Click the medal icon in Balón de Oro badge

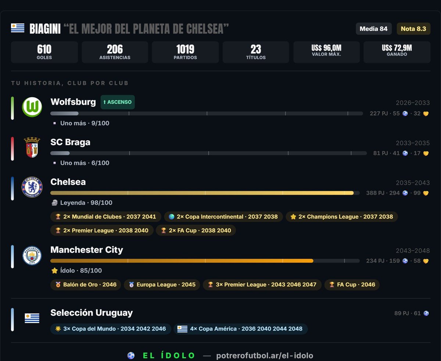[58, 285]
